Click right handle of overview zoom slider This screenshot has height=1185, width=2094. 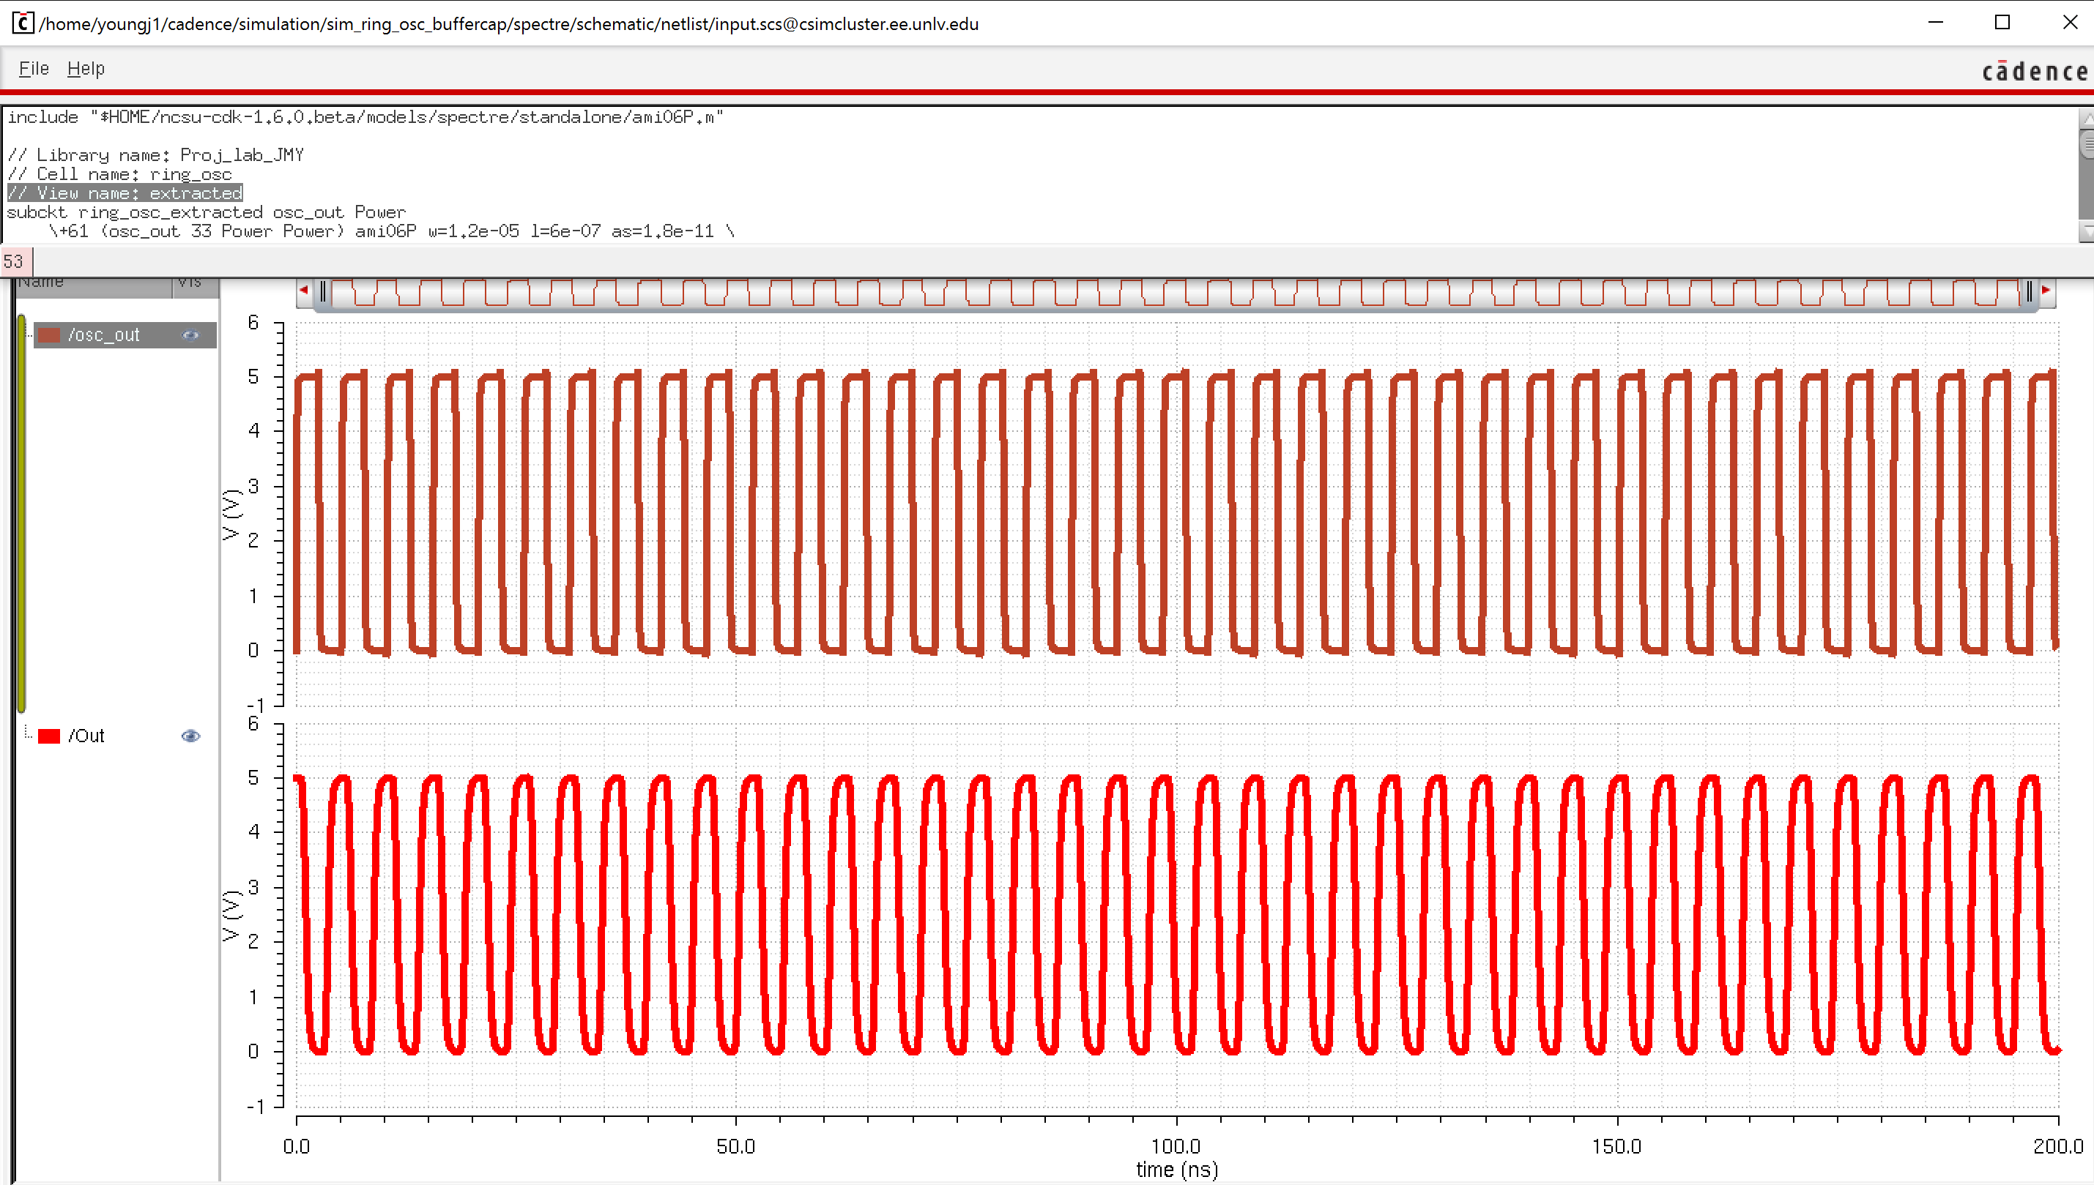pos(2030,291)
